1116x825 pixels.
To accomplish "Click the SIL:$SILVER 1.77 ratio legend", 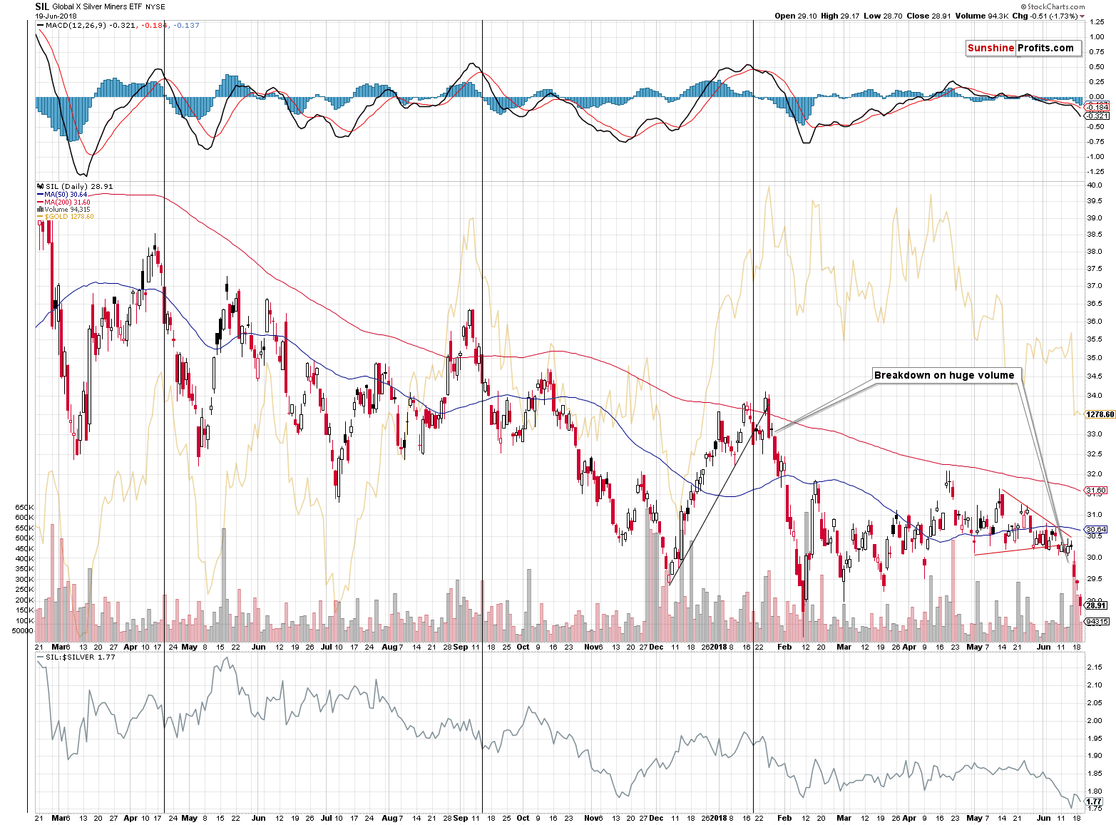I will (76, 657).
